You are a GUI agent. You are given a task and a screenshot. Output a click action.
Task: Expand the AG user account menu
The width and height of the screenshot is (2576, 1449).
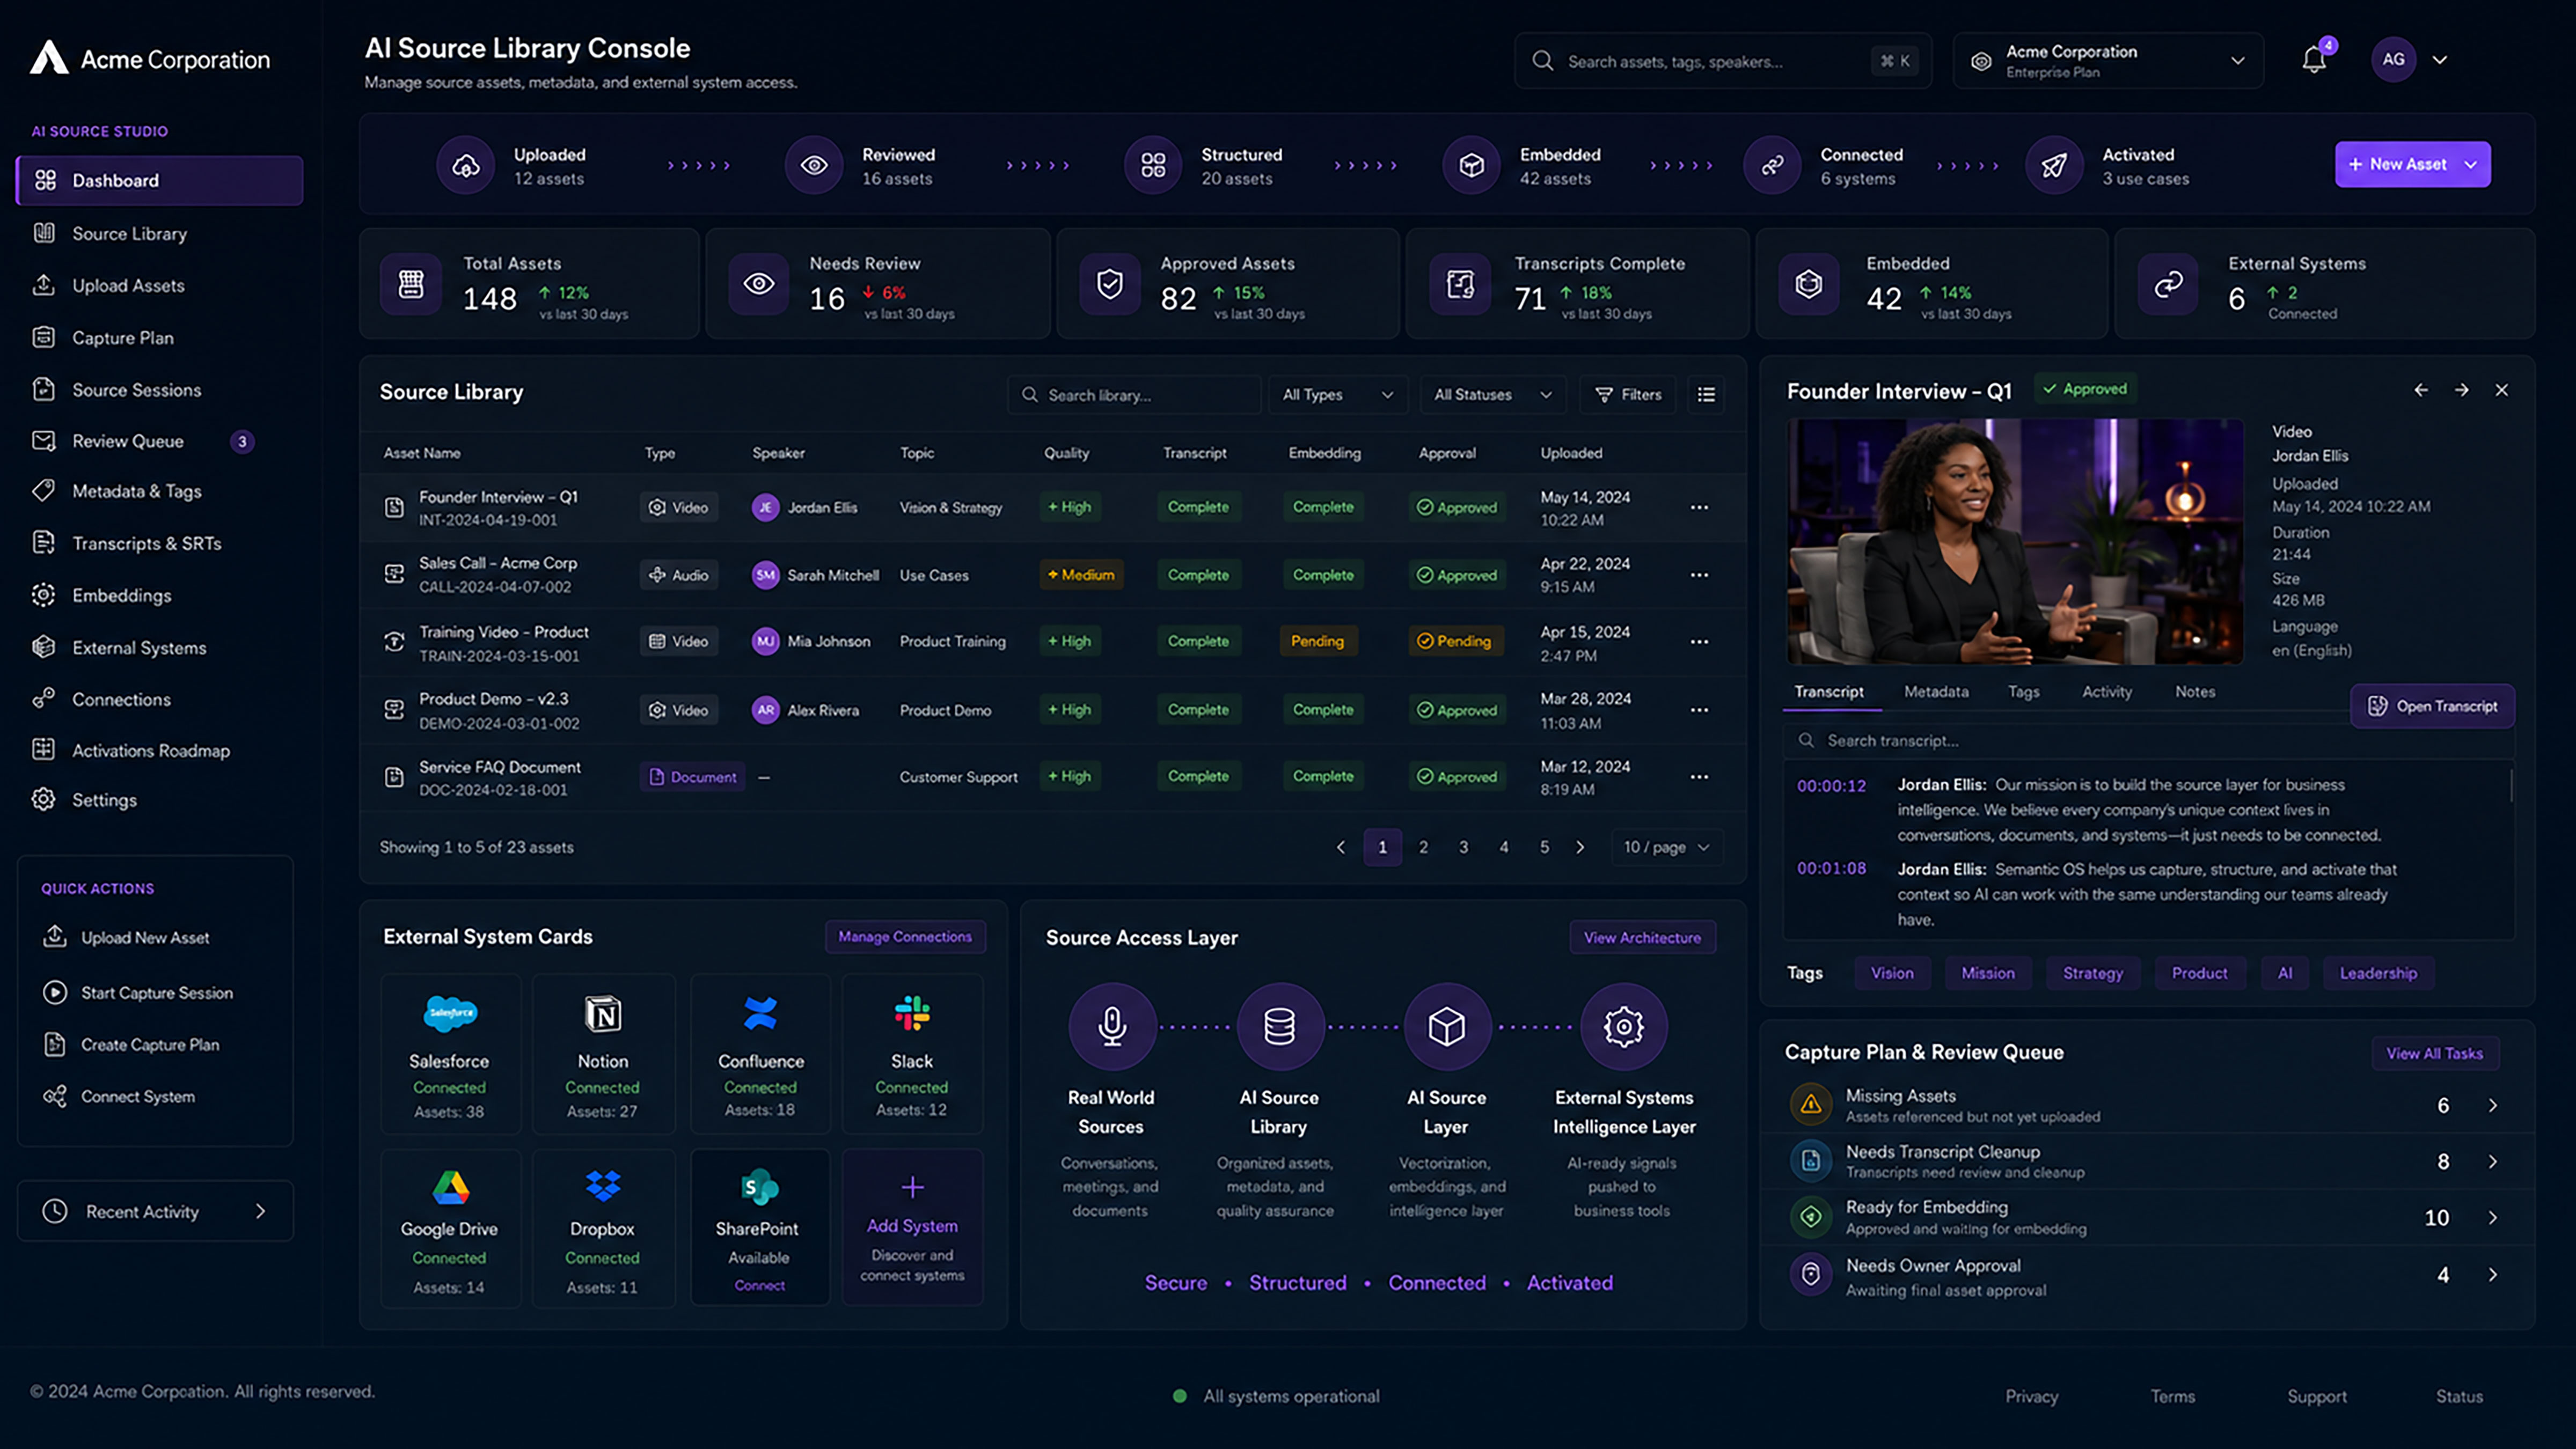2440,60
